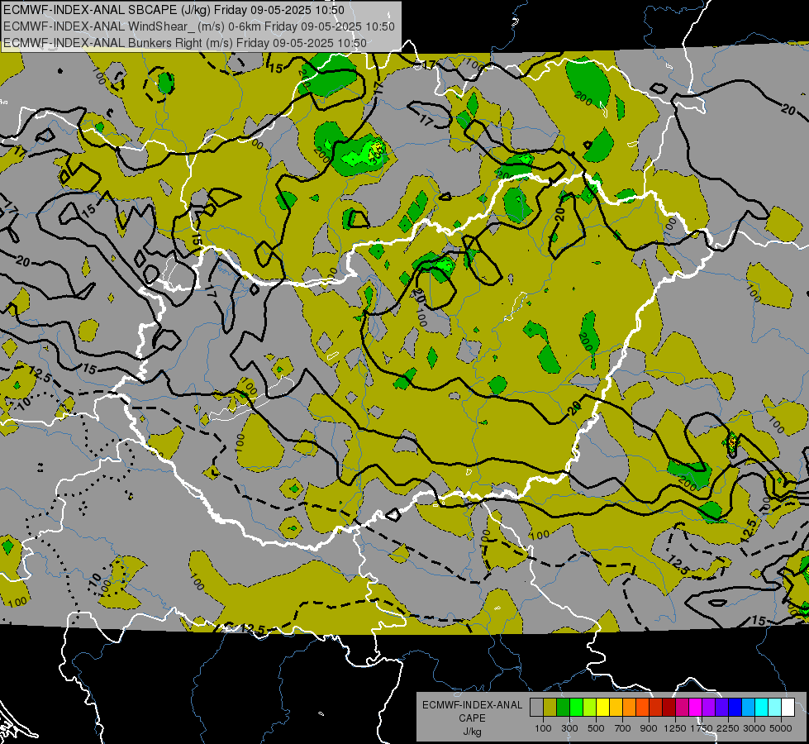Pick the dark red swatch before 1250

pos(669,708)
